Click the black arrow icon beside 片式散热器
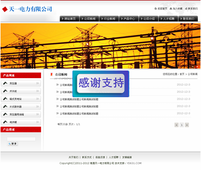This screenshot has width=201, height=170. [5, 107]
